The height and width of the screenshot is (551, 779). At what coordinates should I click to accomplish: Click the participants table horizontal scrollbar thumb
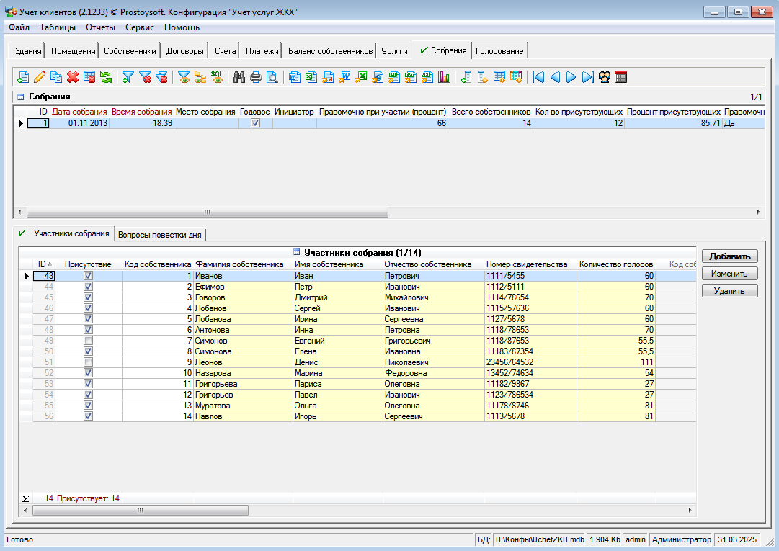(x=141, y=510)
